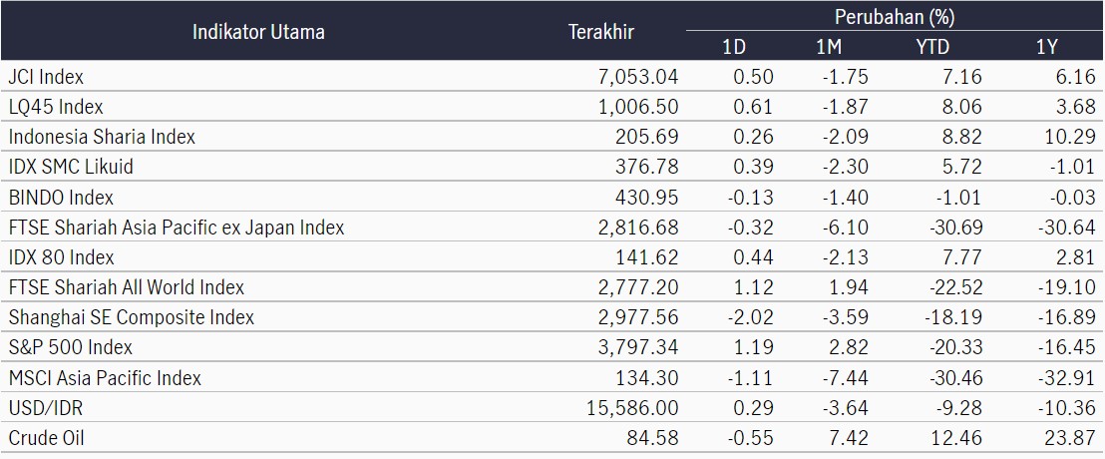The width and height of the screenshot is (1105, 459).
Task: Click the 1D column header
Action: click(734, 47)
